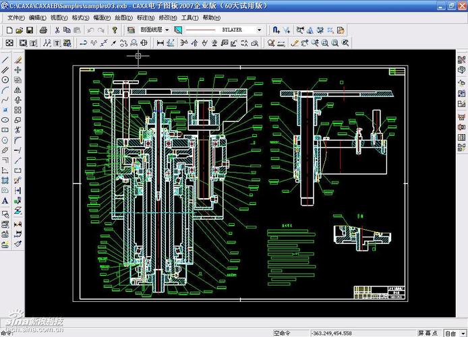Click the display-all zoom icon at toolbar start

point(9,43)
